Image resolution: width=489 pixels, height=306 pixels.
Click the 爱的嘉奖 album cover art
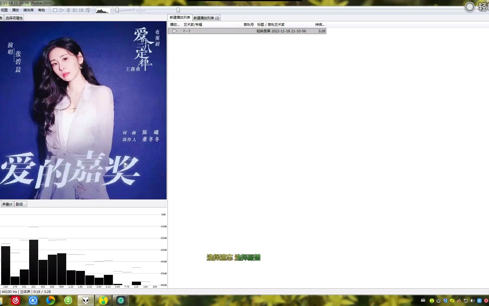(x=83, y=110)
